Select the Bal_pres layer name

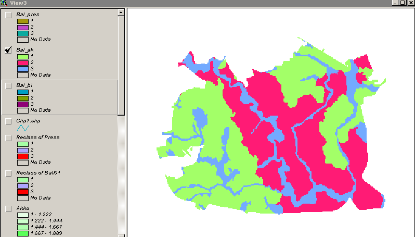28,15
